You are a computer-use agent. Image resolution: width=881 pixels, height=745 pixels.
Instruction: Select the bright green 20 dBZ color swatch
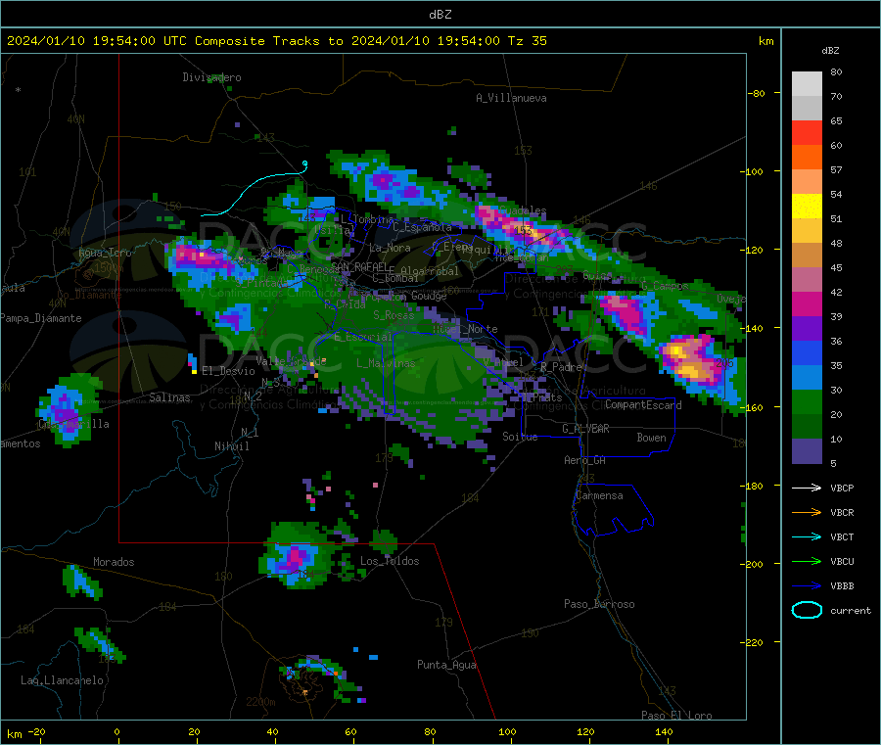807,401
